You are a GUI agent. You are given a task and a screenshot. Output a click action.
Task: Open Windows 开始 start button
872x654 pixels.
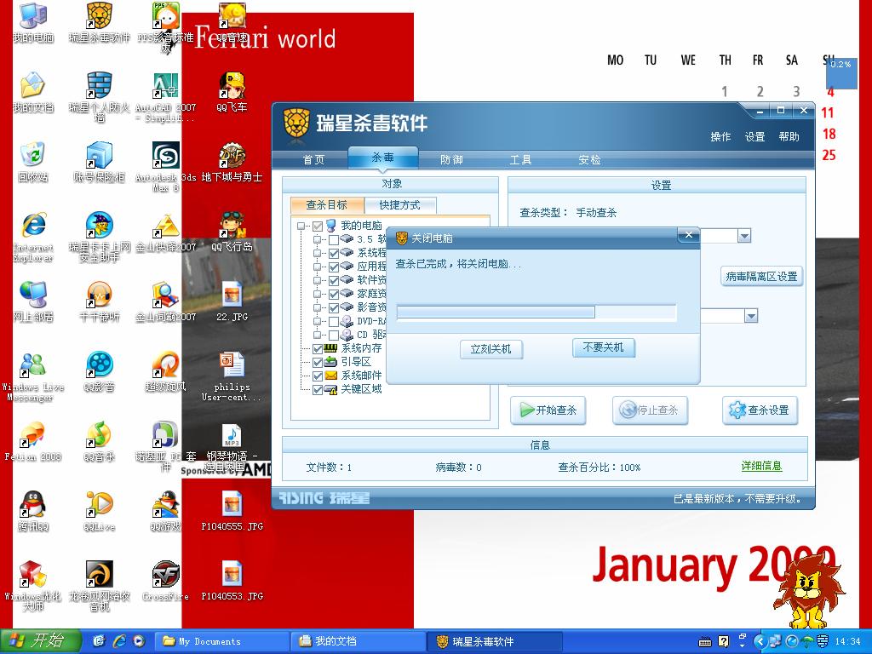pos(41,641)
